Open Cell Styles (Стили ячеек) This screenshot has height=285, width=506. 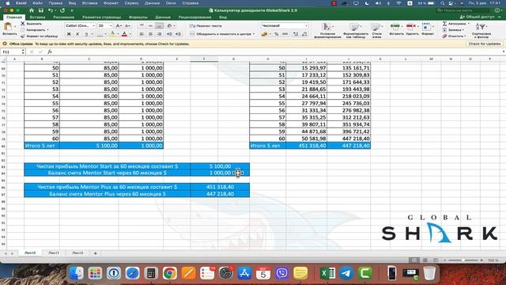pos(376,30)
